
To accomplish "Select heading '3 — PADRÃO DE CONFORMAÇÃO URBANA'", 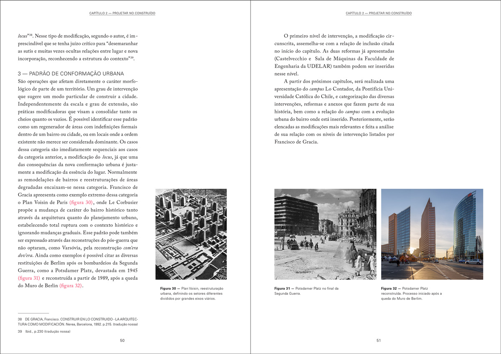I will point(71,73).
